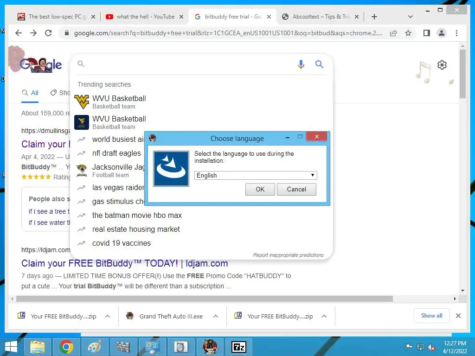Select second WVU Basketball suggestion with navy logo
Screen dimensions: 475x356
(201, 122)
